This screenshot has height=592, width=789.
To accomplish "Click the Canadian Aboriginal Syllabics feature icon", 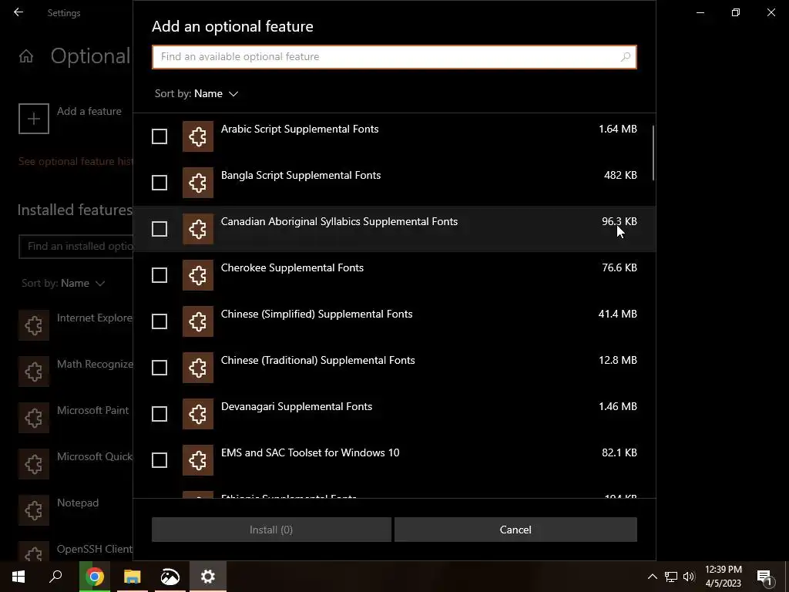I will pos(198,229).
